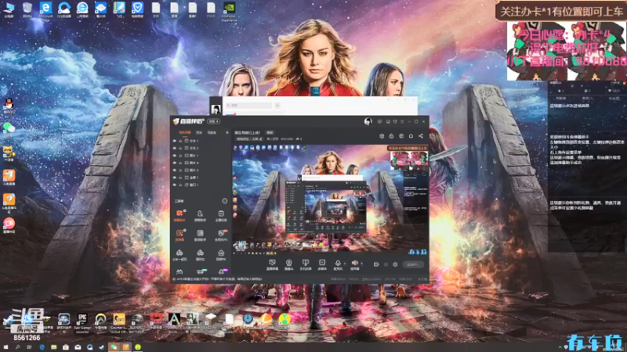Click the orange tool in tool grid's first row
The image size is (627, 352).
[179, 216]
